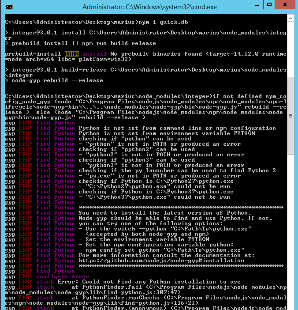Click 'integer@3.0.1 install' line
Viewport: 298px width, 310px height.
tap(145, 35)
